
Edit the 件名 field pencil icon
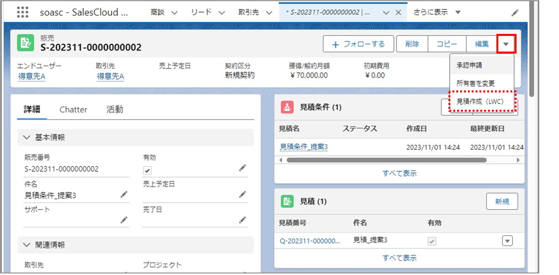tap(124, 195)
